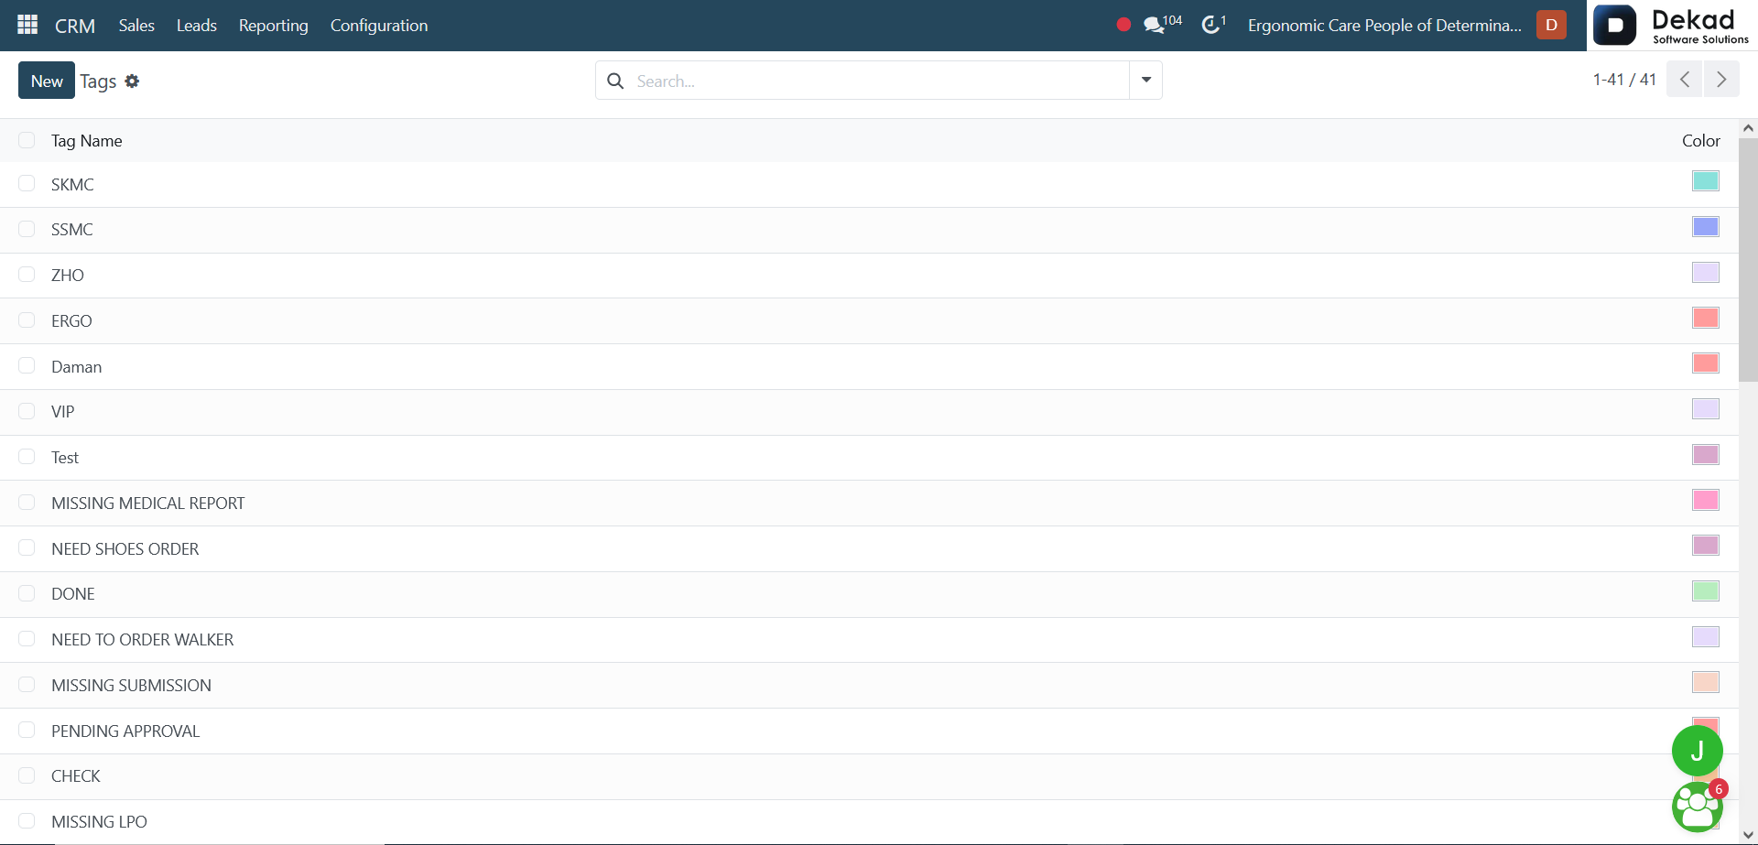
Task: Click the ZHO lavender color swatch
Action: [1706, 273]
